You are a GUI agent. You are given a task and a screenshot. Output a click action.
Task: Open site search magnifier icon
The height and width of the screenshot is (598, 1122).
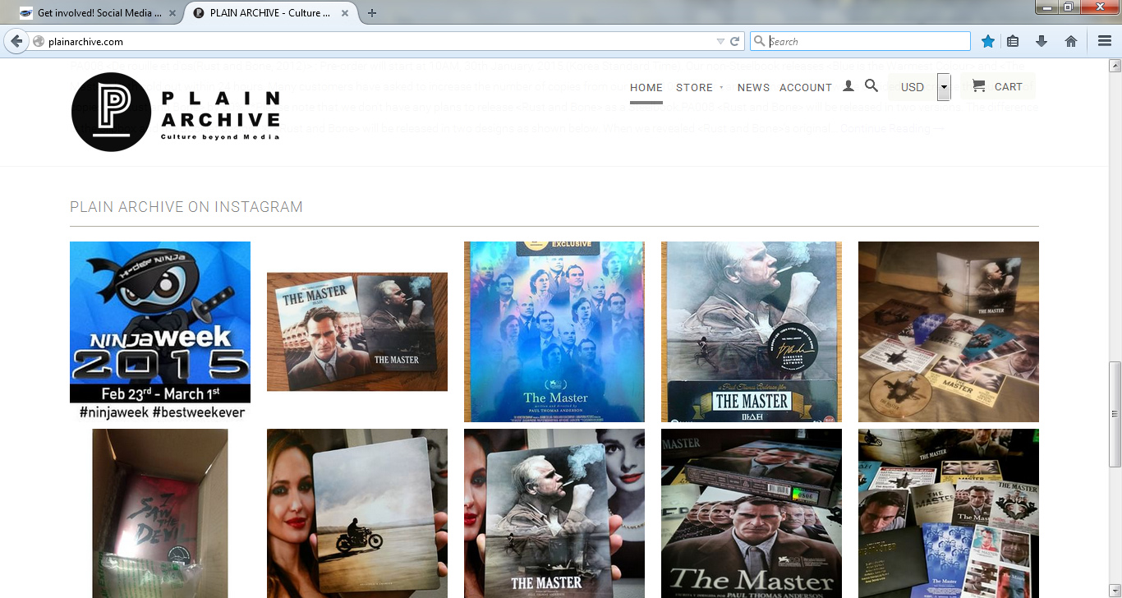(871, 86)
